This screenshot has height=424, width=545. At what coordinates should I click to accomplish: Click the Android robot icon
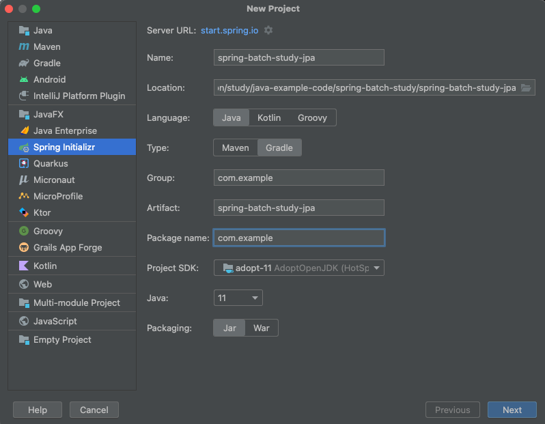coord(24,79)
